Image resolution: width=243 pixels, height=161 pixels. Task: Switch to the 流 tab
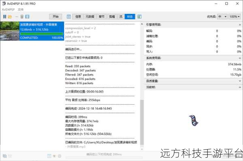tap(121, 17)
